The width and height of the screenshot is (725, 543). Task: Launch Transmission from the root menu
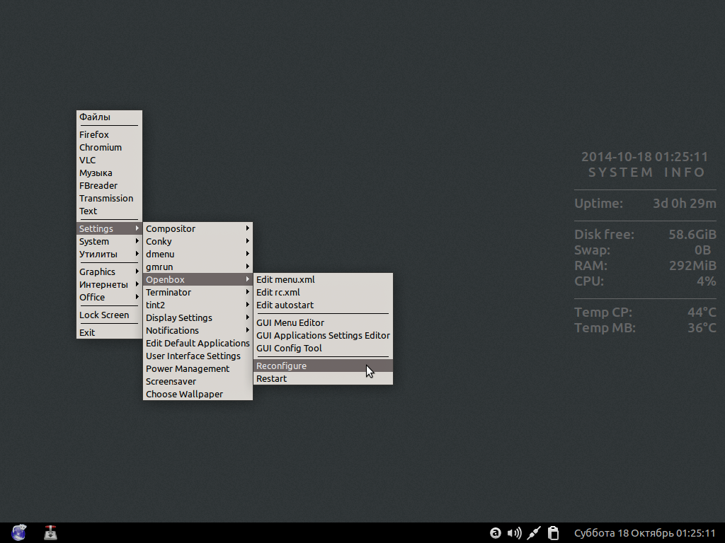(109, 198)
